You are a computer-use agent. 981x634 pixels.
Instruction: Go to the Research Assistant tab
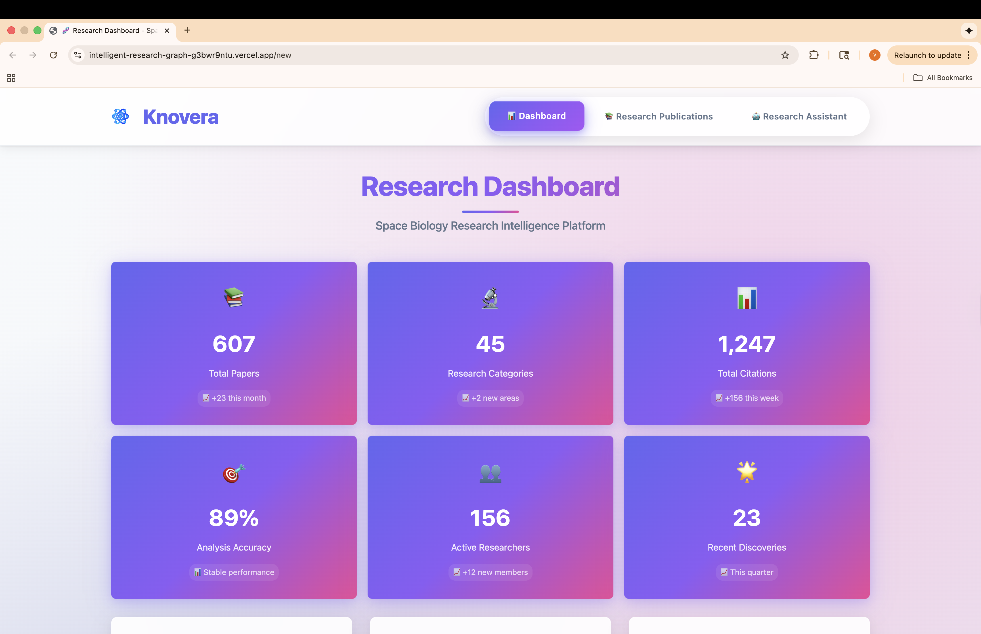coord(799,117)
